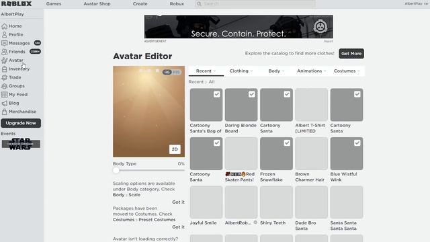430x242 pixels.
Task: Open the Avatar Shop menu
Action: coord(97,4)
